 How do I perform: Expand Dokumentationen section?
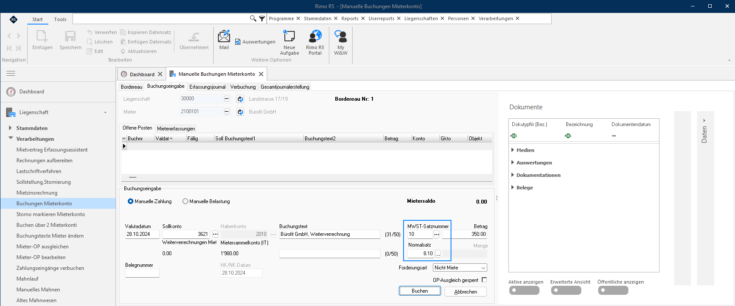(x=513, y=175)
